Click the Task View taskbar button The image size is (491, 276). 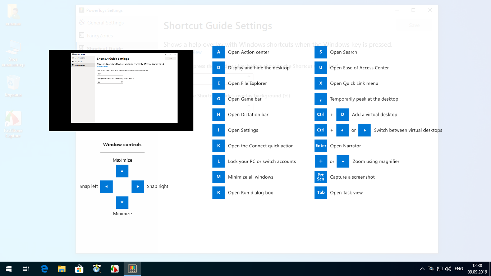point(26,269)
